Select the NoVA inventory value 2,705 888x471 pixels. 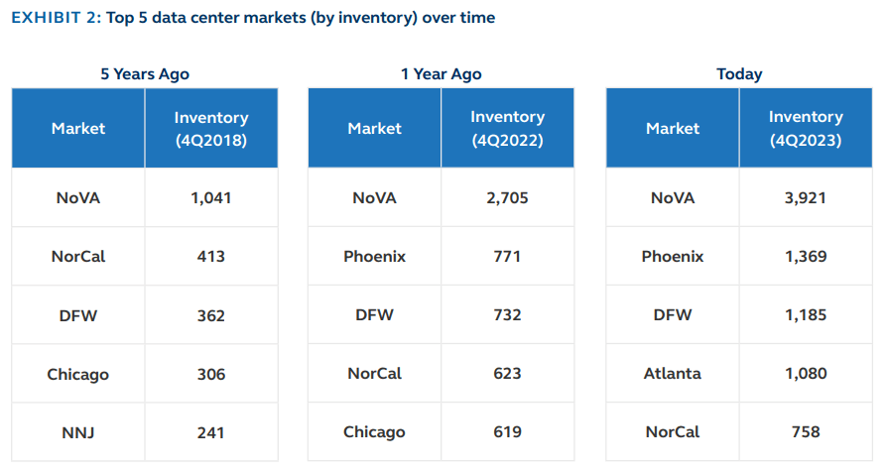[507, 197]
